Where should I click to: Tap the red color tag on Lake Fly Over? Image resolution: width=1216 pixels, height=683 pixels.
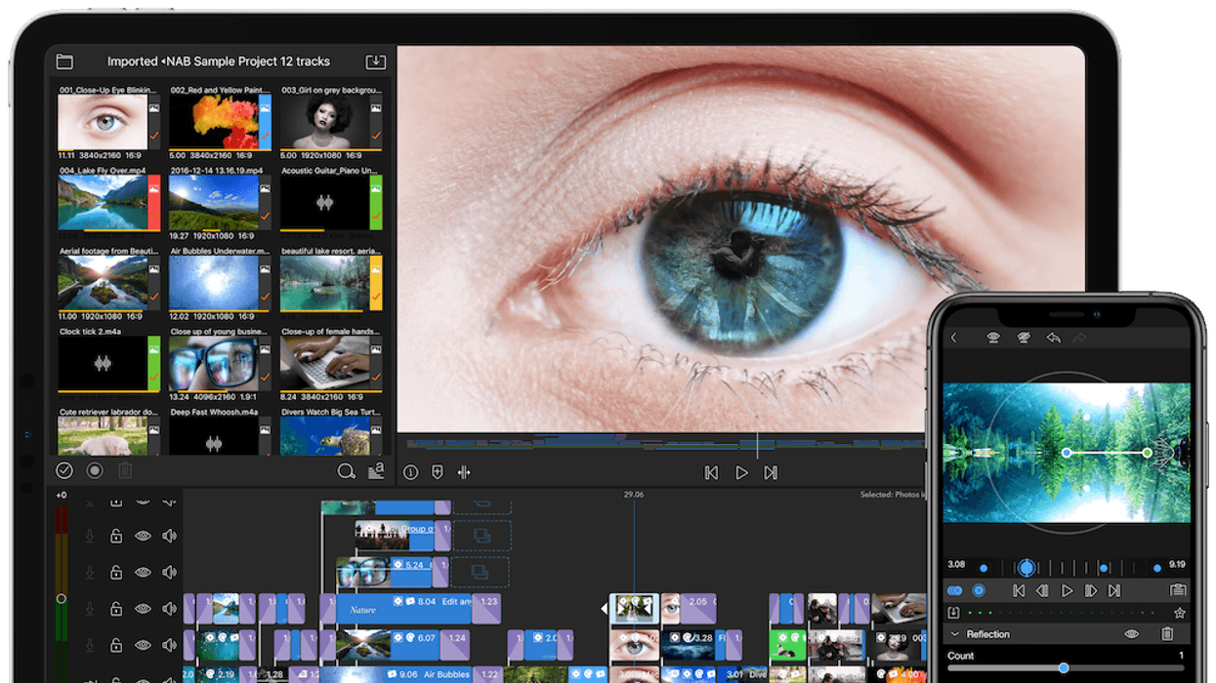pos(154,202)
